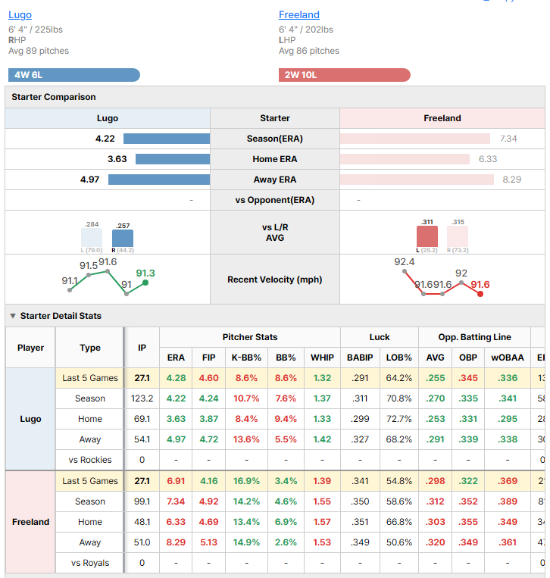Viewport: 550px width, 578px height.
Task: Click the WHIP column header
Action: 322,358
